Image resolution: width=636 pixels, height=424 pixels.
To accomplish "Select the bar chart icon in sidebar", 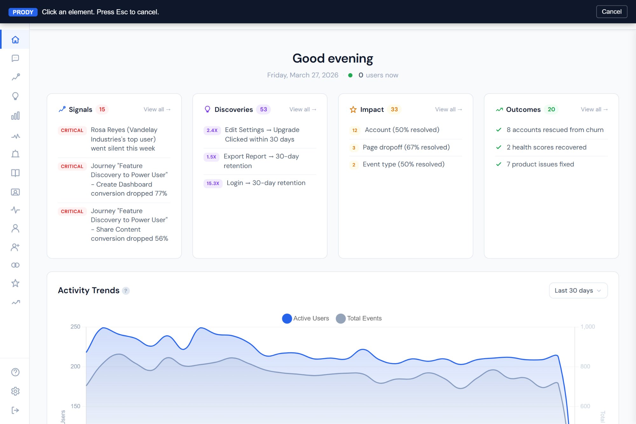I will tap(15, 115).
